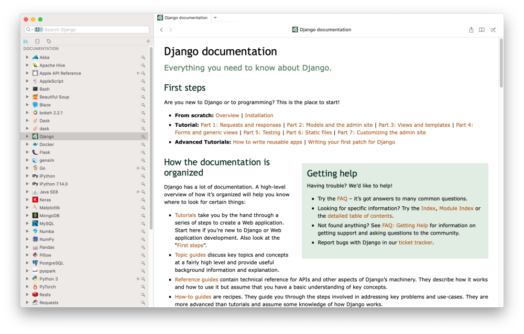Switch to the snippets braces view

(37, 41)
